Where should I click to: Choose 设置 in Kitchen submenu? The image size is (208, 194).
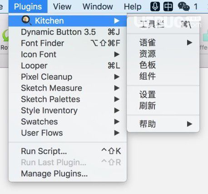pos(163,94)
